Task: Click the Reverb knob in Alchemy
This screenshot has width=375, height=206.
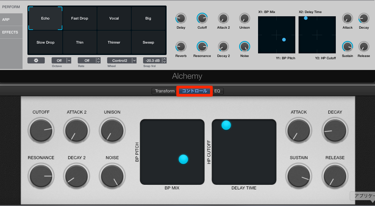Action: [x=181, y=47]
